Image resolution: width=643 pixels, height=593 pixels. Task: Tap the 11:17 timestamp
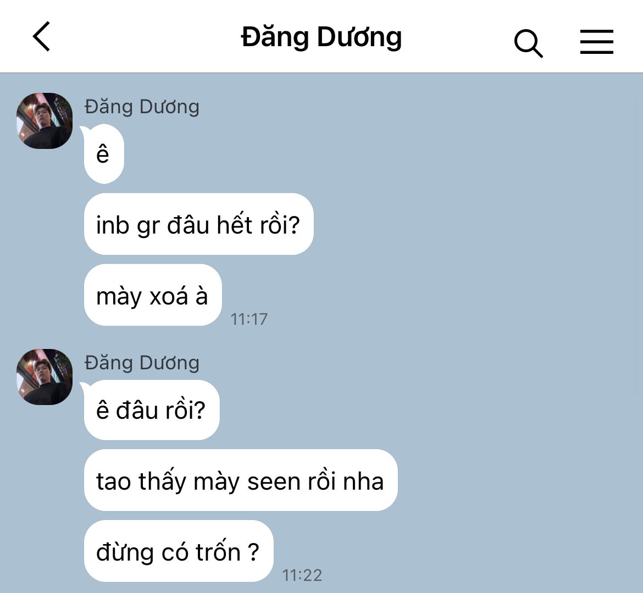[249, 319]
